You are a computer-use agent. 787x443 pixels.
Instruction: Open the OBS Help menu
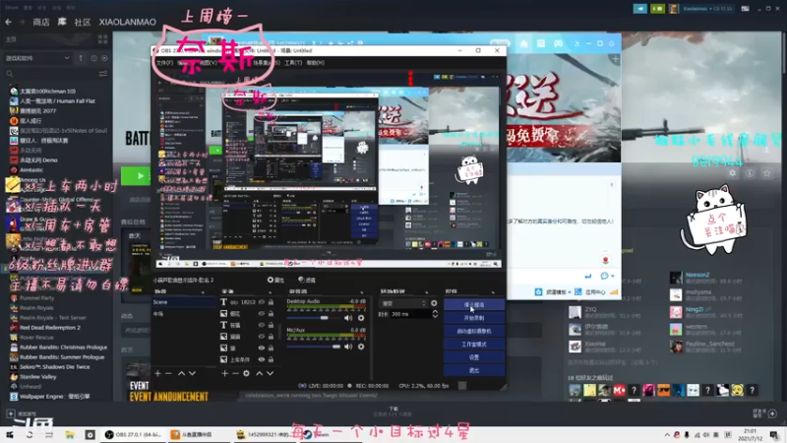pos(316,63)
